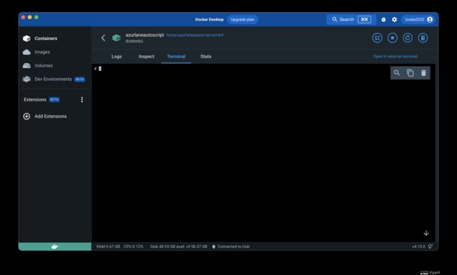Click the azurlaneautoscript container name
457x275 pixels.
[x=145, y=35]
